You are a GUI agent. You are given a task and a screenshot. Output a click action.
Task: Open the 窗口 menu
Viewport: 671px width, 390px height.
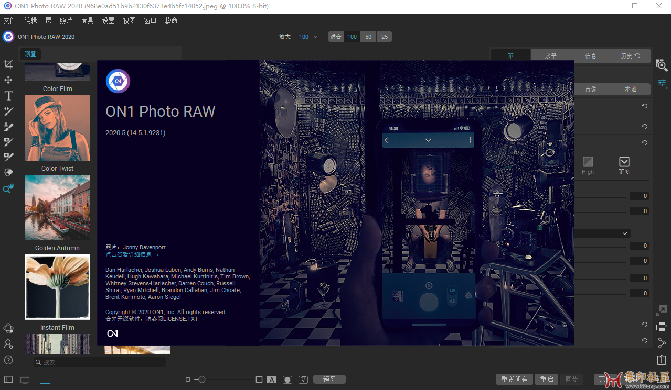pyautogui.click(x=150, y=20)
